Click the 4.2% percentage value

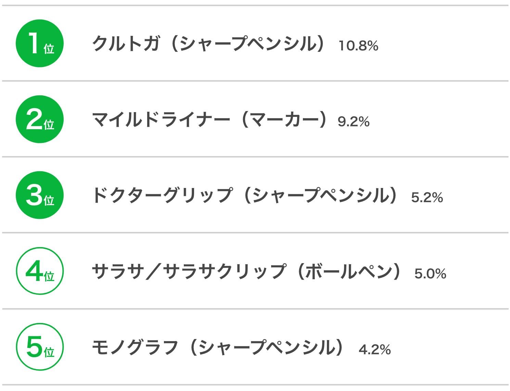tap(375, 350)
